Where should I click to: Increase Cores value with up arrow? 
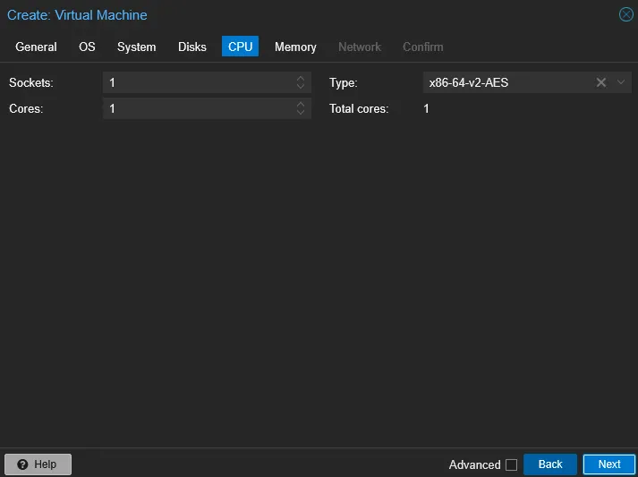[301, 105]
